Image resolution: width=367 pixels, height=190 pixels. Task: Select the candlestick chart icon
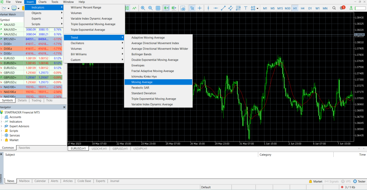(127, 8)
